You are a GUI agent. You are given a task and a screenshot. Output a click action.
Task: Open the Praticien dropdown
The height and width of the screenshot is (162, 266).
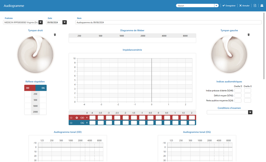[41, 22]
